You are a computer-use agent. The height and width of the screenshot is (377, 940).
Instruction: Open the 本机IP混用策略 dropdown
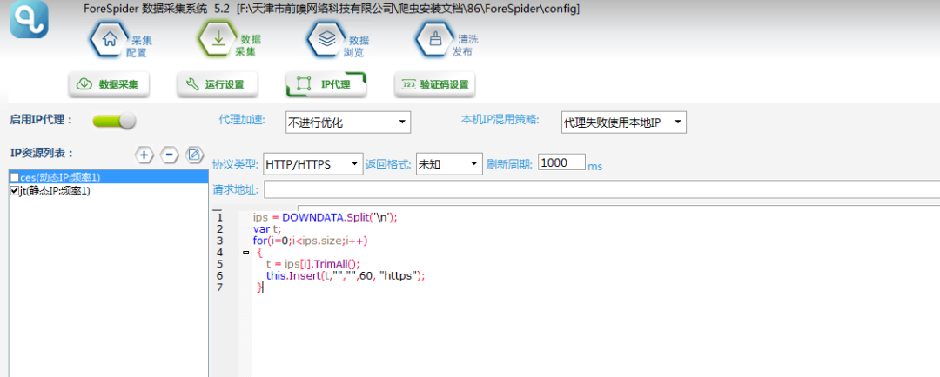point(623,122)
